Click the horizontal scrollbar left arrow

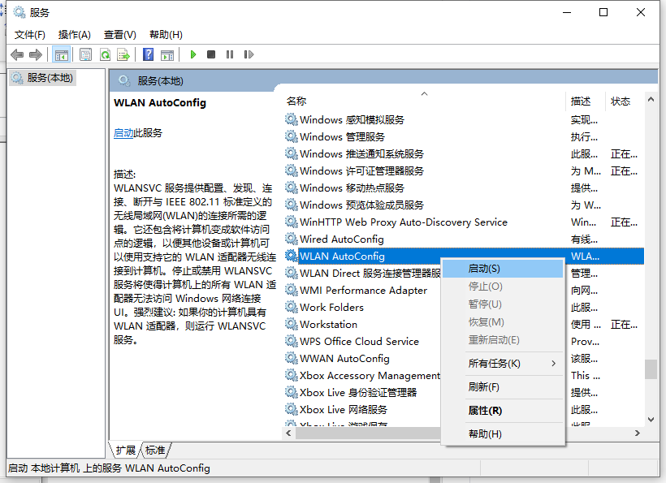point(289,433)
